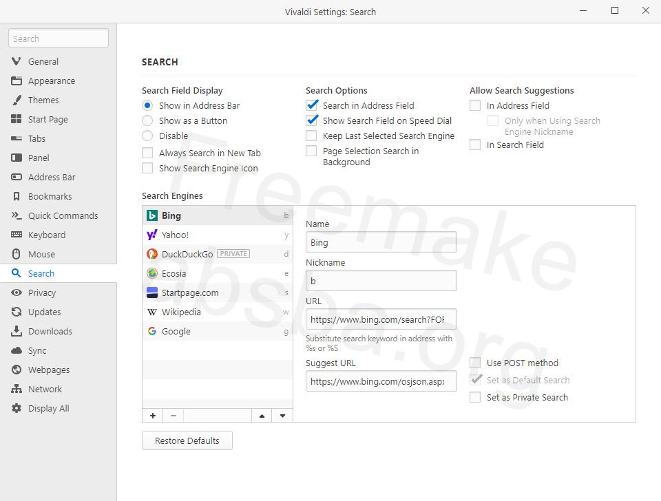Enable Use POST method
The image size is (661, 501).
coord(475,363)
